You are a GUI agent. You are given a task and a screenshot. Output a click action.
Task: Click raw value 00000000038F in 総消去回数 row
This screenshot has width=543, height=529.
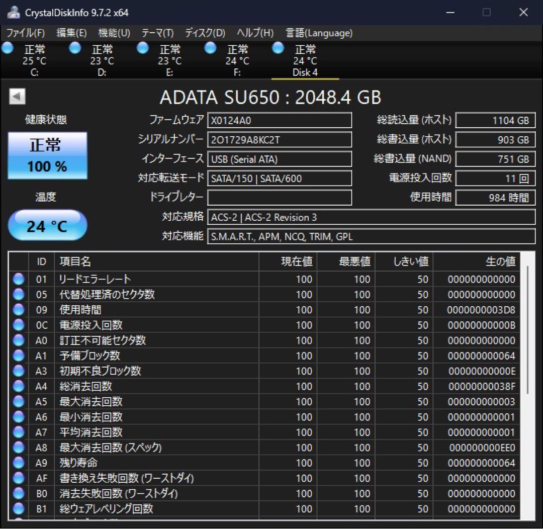pyautogui.click(x=481, y=386)
